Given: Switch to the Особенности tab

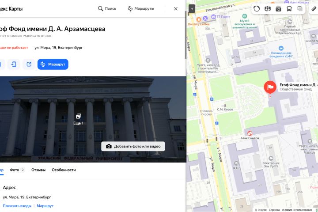Looking at the screenshot, I should coord(64,170).
